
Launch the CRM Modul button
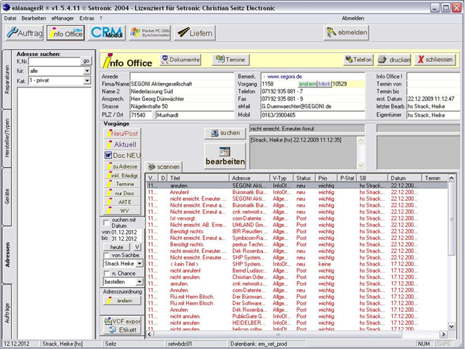tap(106, 32)
